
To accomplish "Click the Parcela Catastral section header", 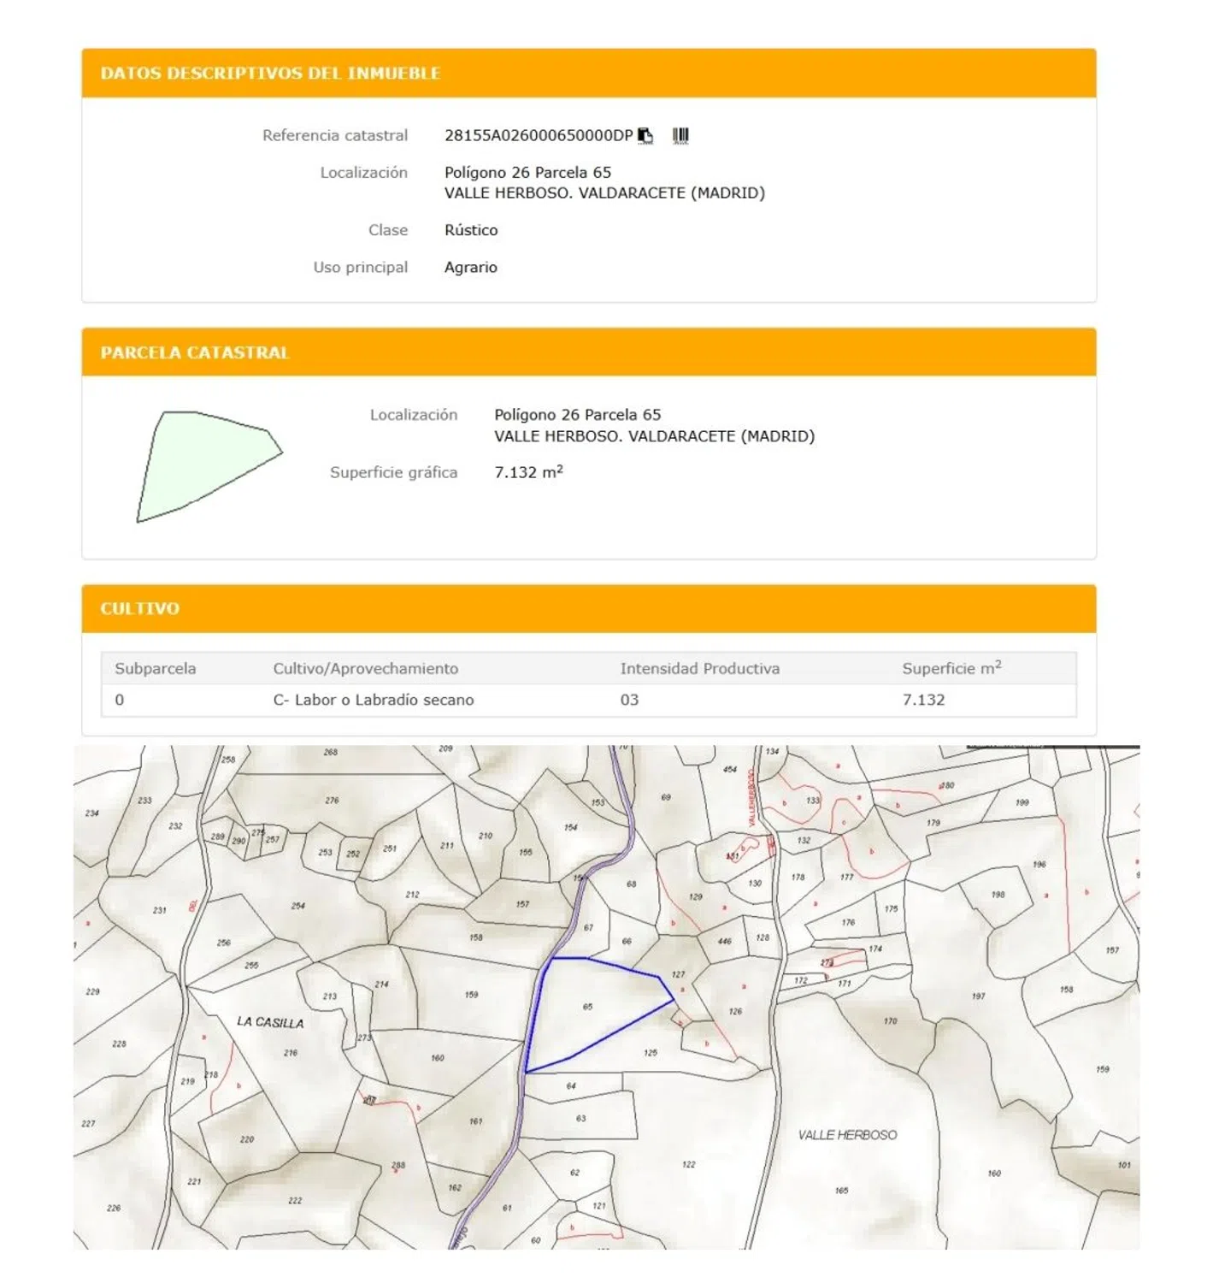I will point(195,352).
